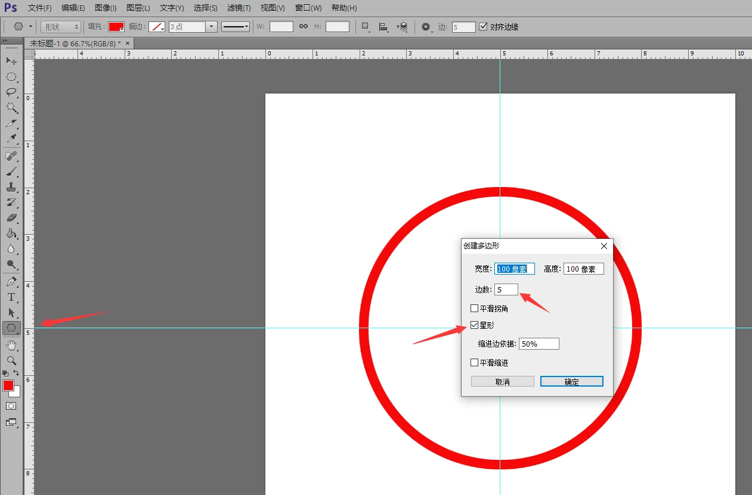This screenshot has height=495, width=752.
Task: Enable the 平滑拐角 checkbox
Action: (x=474, y=309)
